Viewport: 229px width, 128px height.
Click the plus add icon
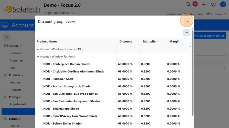tap(204, 4)
